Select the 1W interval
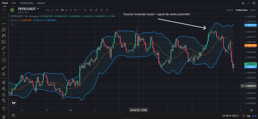The width and height of the screenshot is (258, 119). point(75,10)
